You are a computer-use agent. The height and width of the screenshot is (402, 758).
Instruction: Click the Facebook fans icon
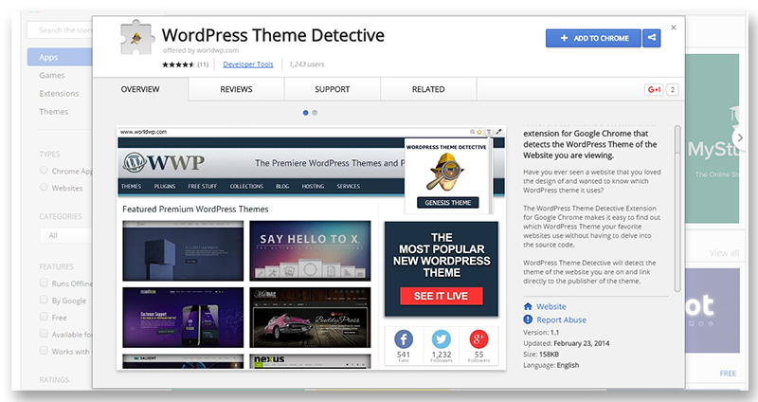[404, 339]
